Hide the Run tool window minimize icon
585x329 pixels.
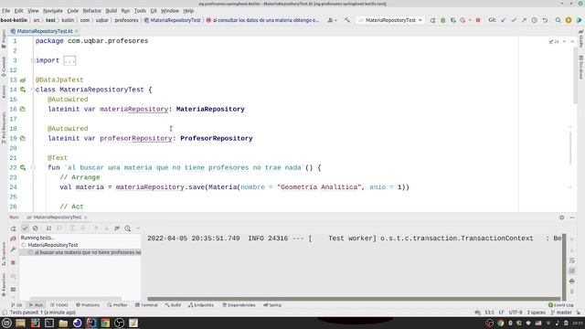(572, 218)
